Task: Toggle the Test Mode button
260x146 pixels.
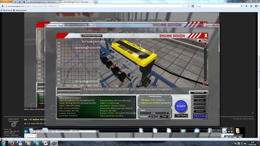Action: (x=181, y=116)
